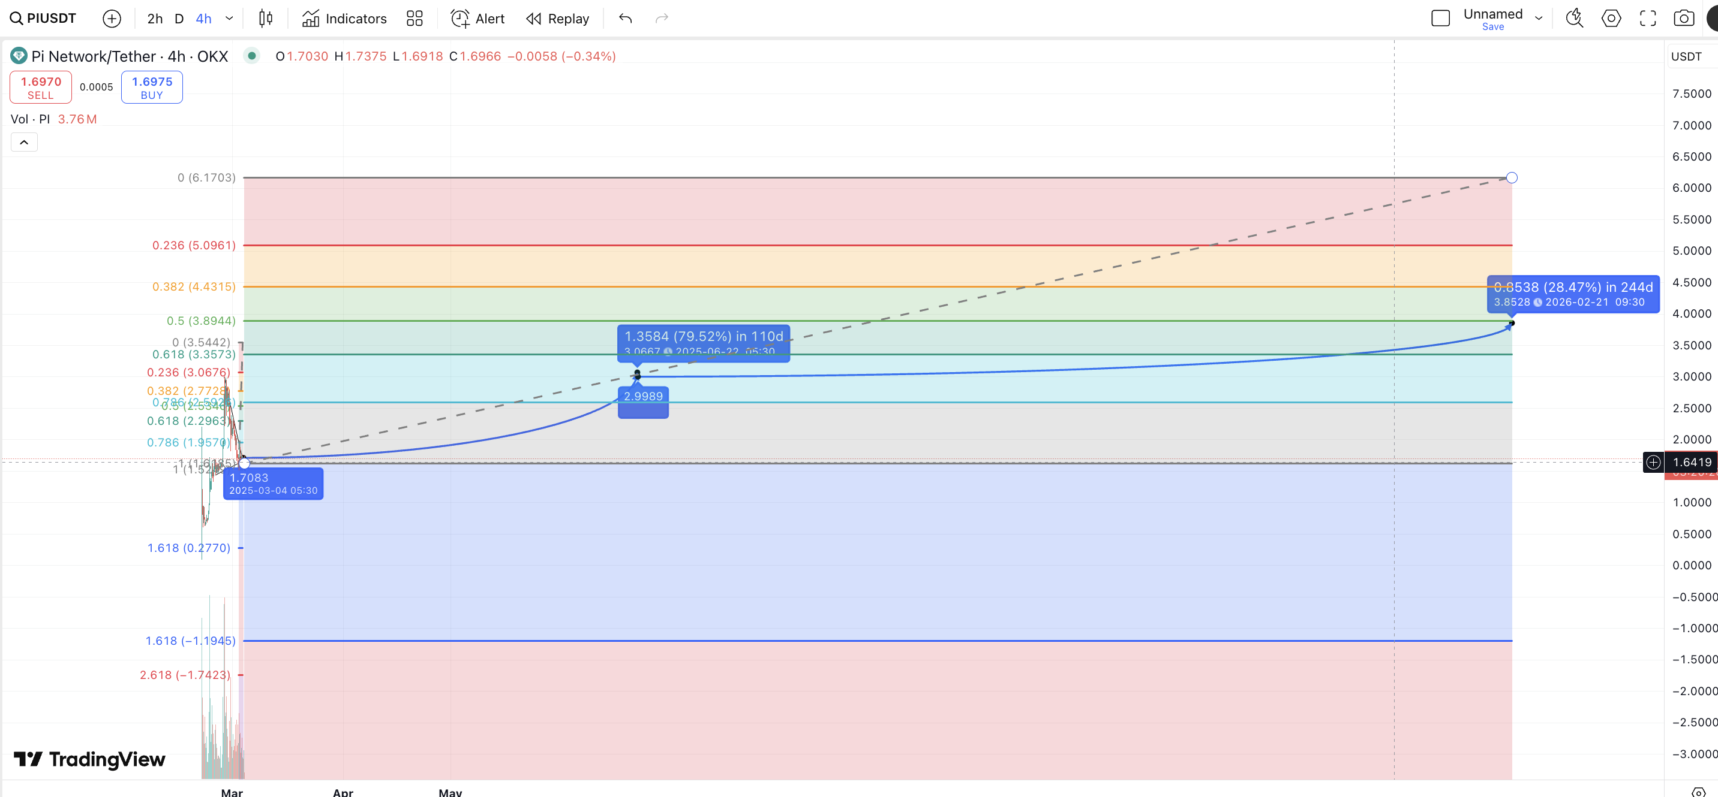Viewport: 1718px width, 797px height.
Task: Open chart settings hexagon icon
Action: (1611, 19)
